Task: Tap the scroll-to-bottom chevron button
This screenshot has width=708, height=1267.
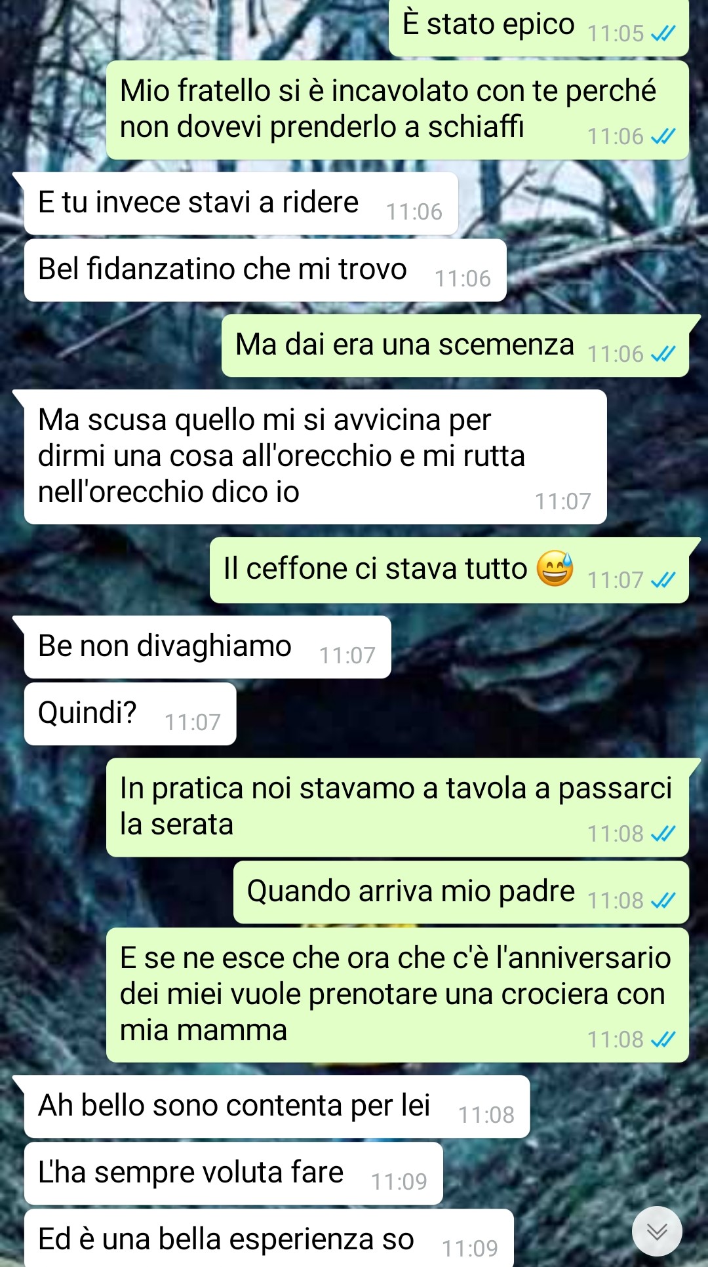Action: point(657,1232)
